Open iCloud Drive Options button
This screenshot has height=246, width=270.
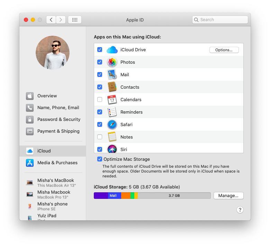pyautogui.click(x=224, y=50)
